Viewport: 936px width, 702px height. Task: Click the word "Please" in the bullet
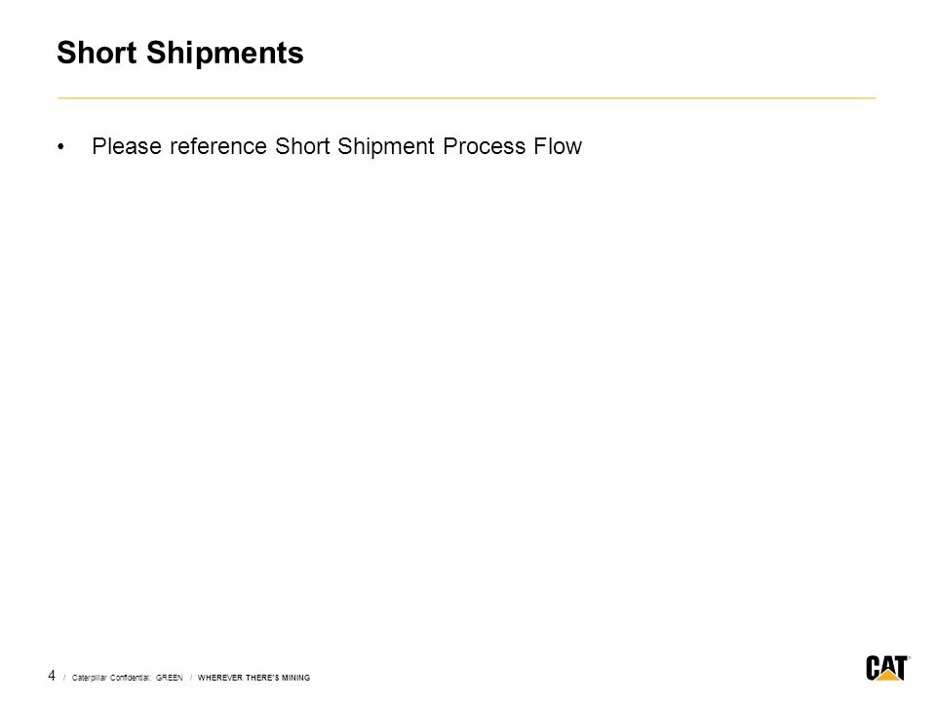click(x=127, y=146)
